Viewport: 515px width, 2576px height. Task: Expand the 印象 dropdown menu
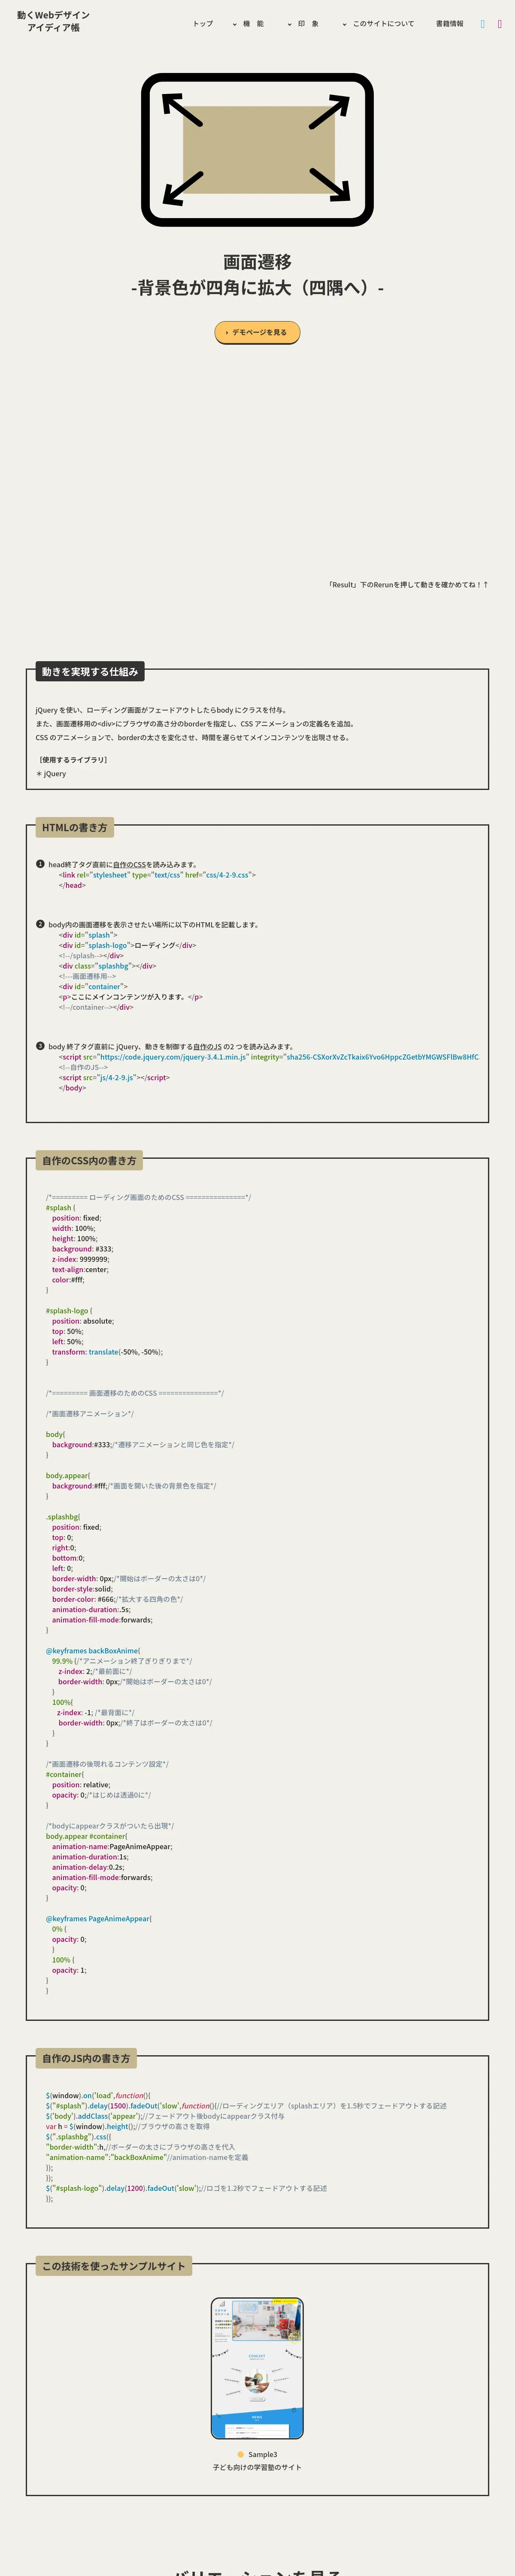tap(303, 23)
